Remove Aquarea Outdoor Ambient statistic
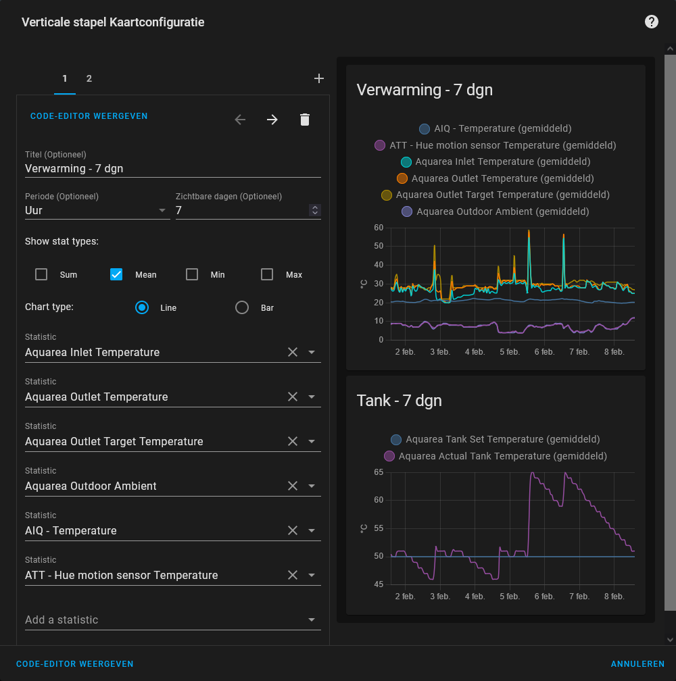 click(x=293, y=486)
